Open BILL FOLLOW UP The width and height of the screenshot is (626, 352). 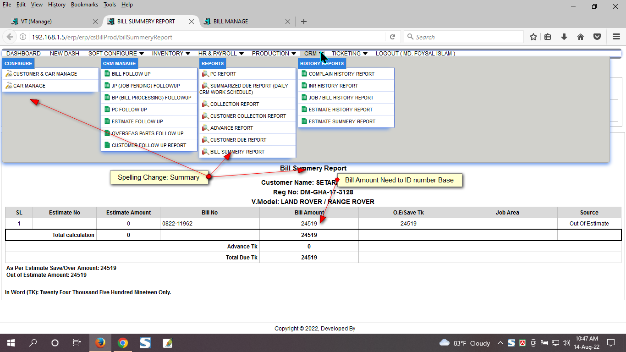click(149, 74)
